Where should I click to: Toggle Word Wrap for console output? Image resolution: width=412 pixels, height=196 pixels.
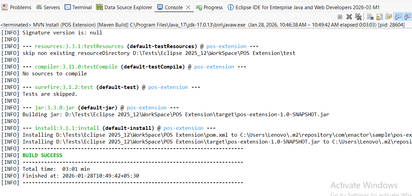click(x=388, y=17)
